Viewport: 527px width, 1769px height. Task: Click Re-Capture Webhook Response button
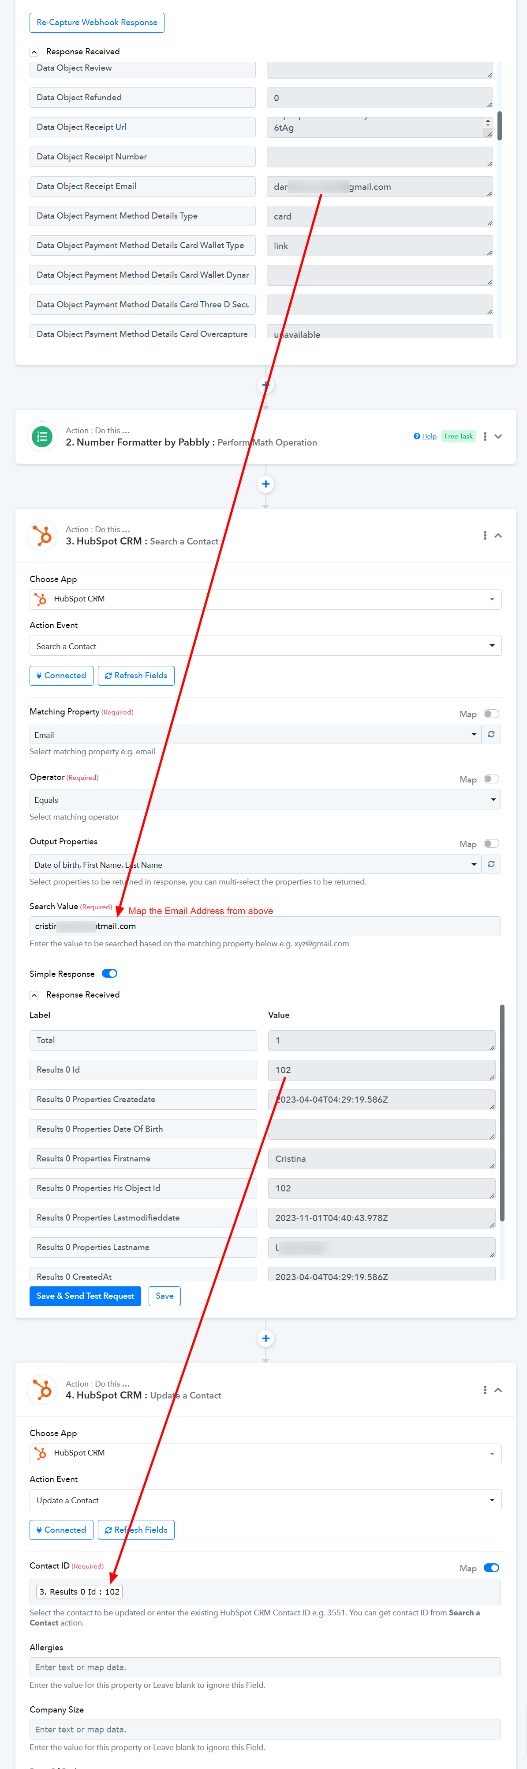click(x=97, y=23)
